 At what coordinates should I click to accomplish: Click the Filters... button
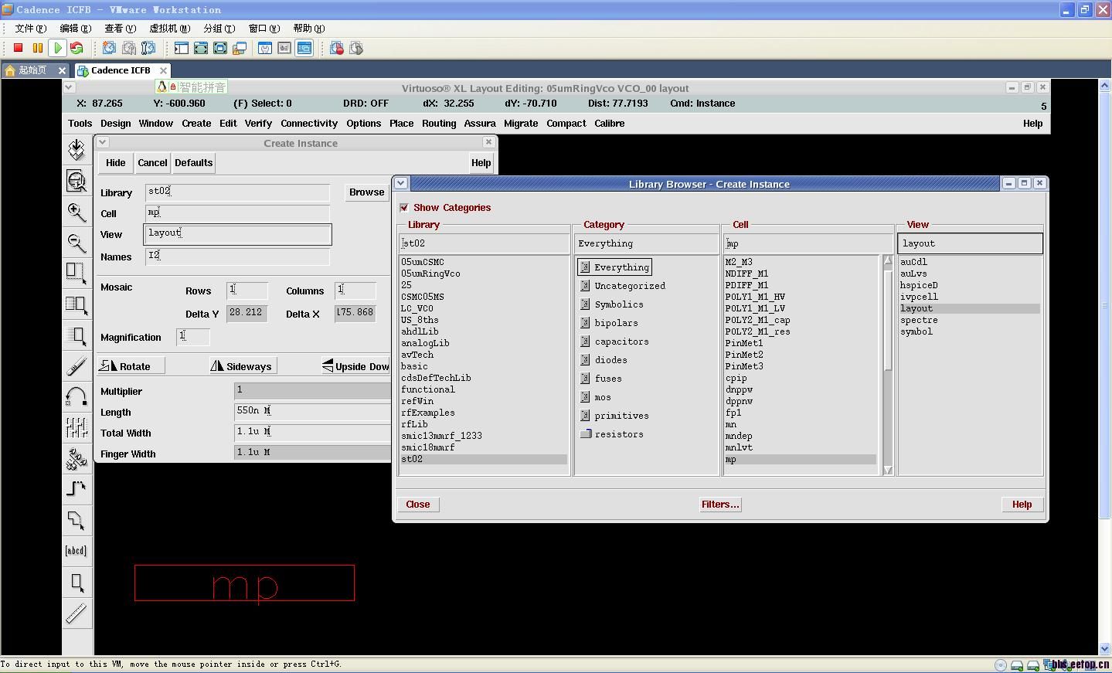[x=720, y=505]
